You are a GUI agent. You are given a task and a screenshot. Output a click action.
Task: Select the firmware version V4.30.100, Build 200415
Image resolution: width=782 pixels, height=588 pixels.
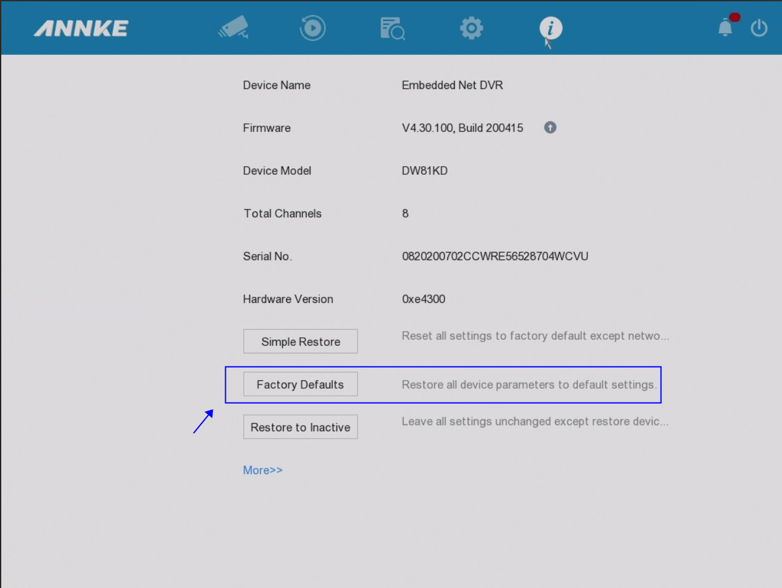click(463, 128)
